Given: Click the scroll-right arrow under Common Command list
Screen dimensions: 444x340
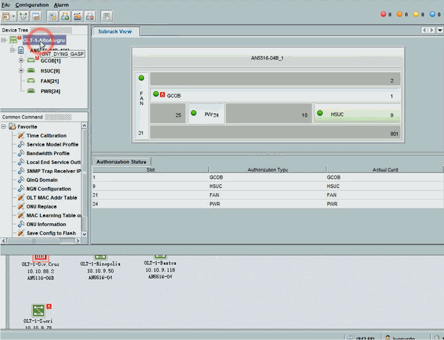Looking at the screenshot, I should [77, 241].
